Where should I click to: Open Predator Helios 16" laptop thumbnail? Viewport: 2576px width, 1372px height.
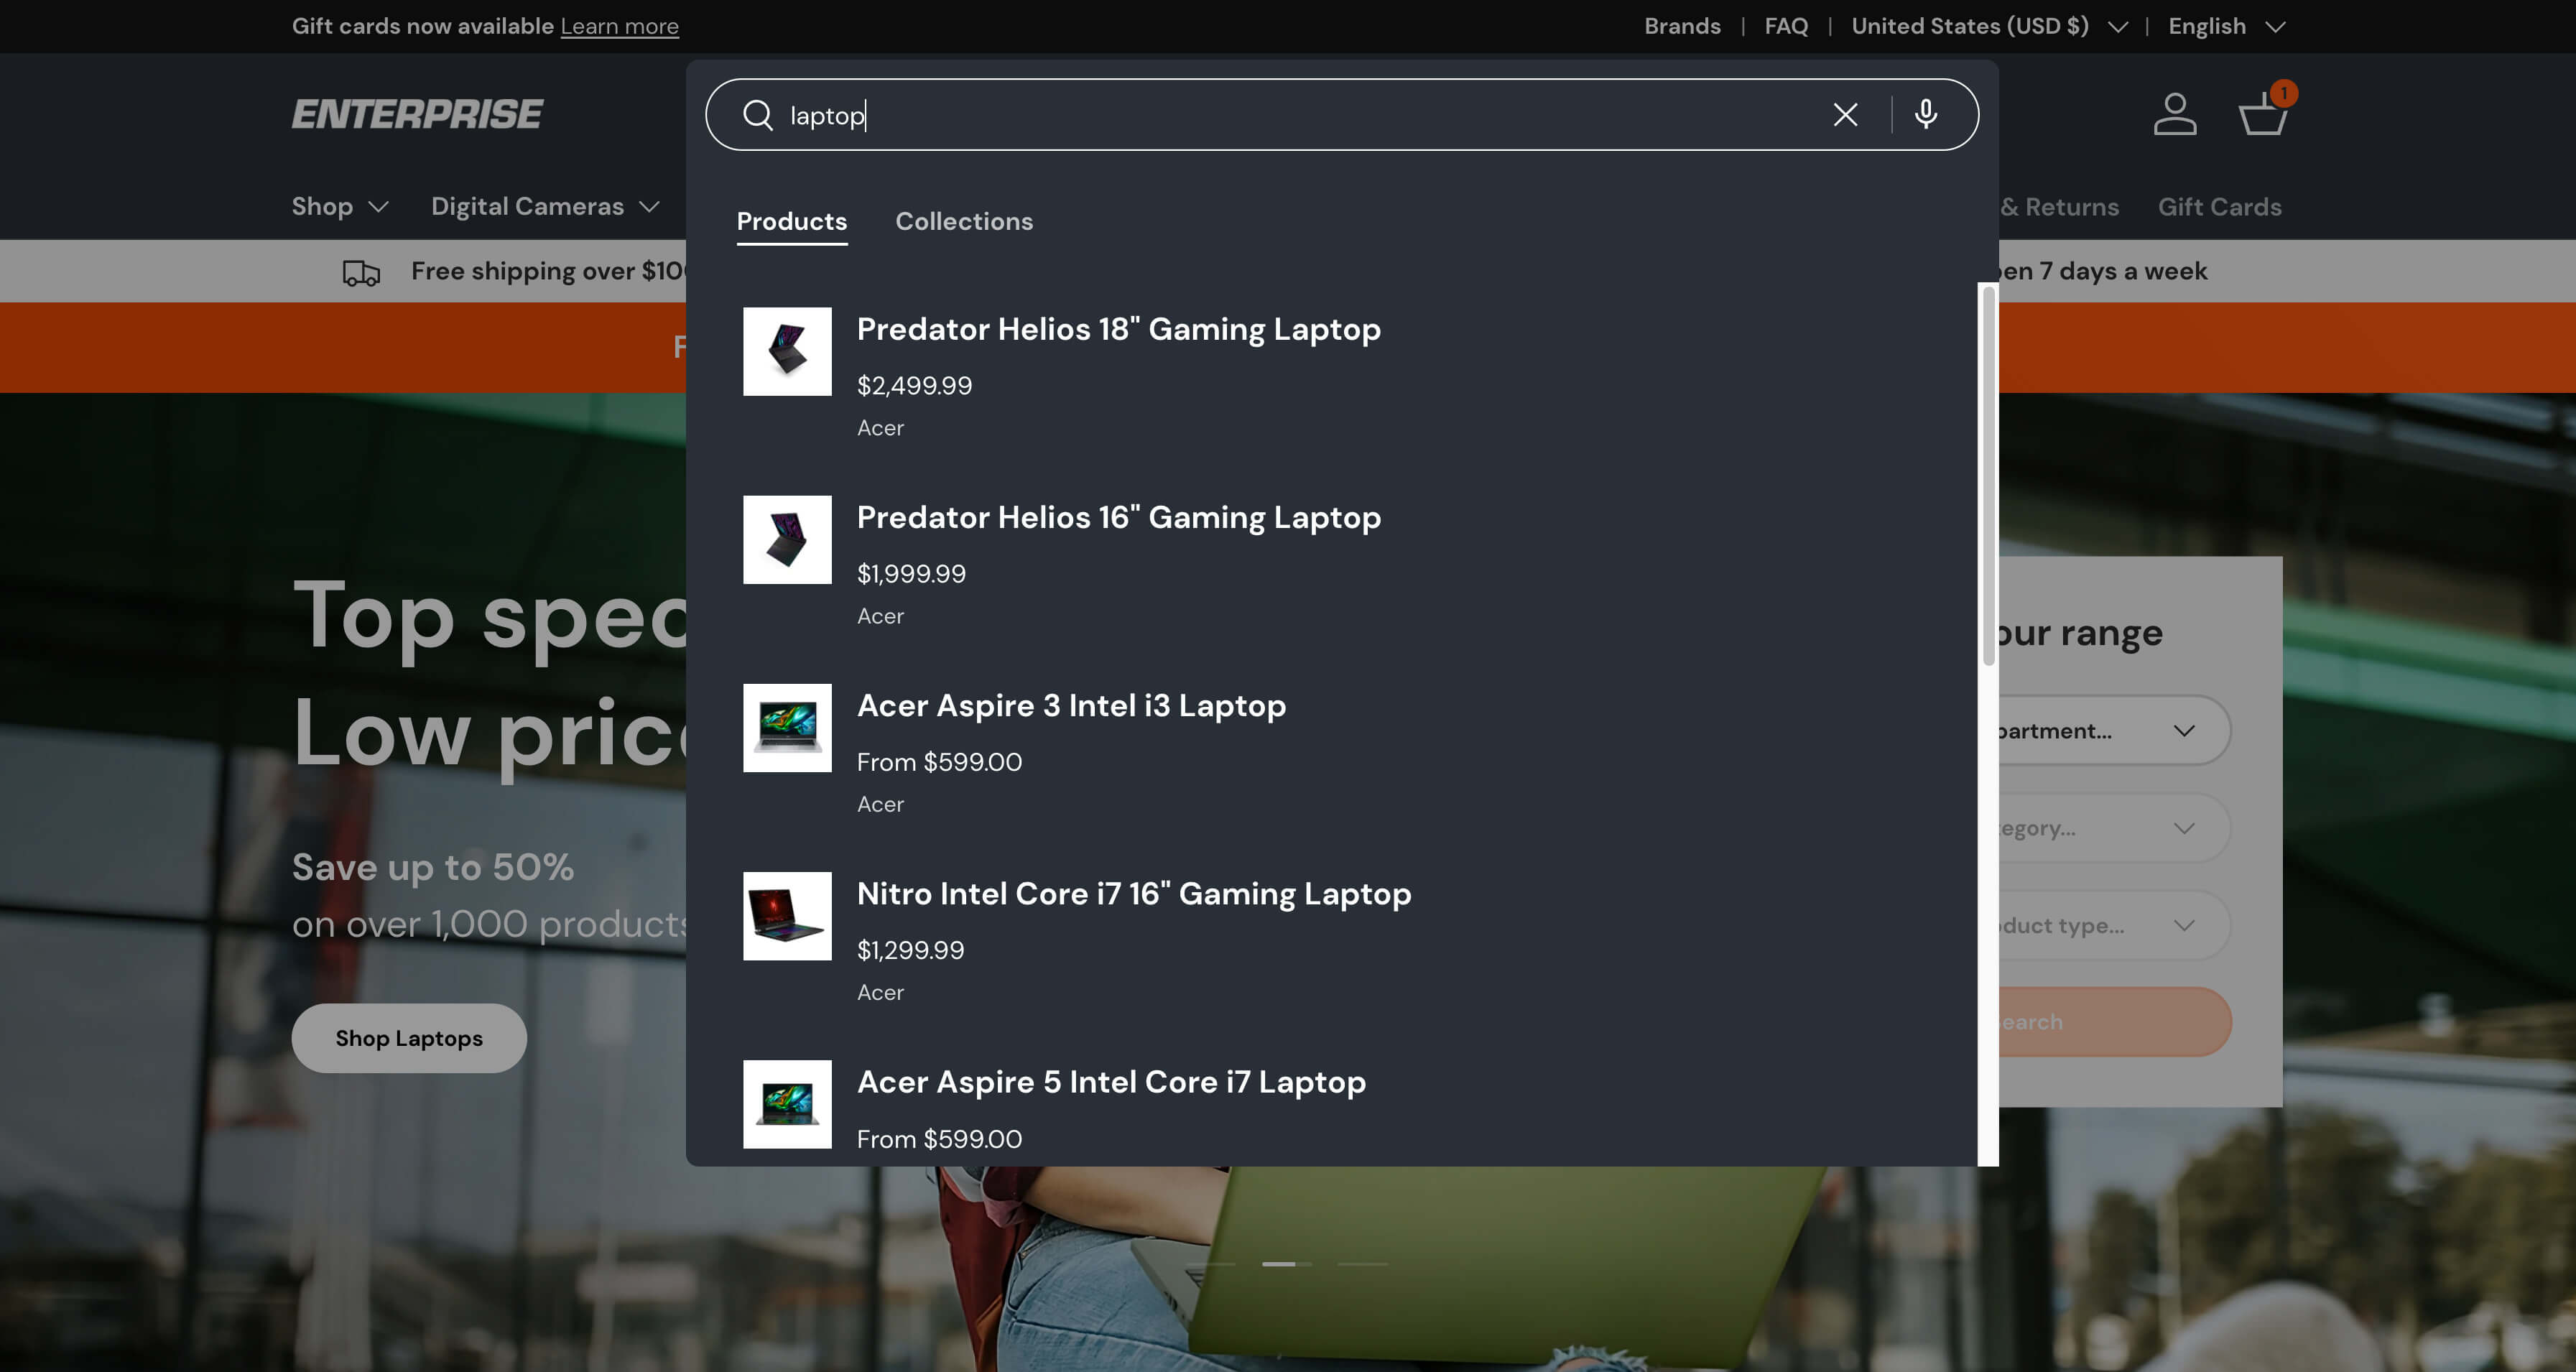point(787,539)
